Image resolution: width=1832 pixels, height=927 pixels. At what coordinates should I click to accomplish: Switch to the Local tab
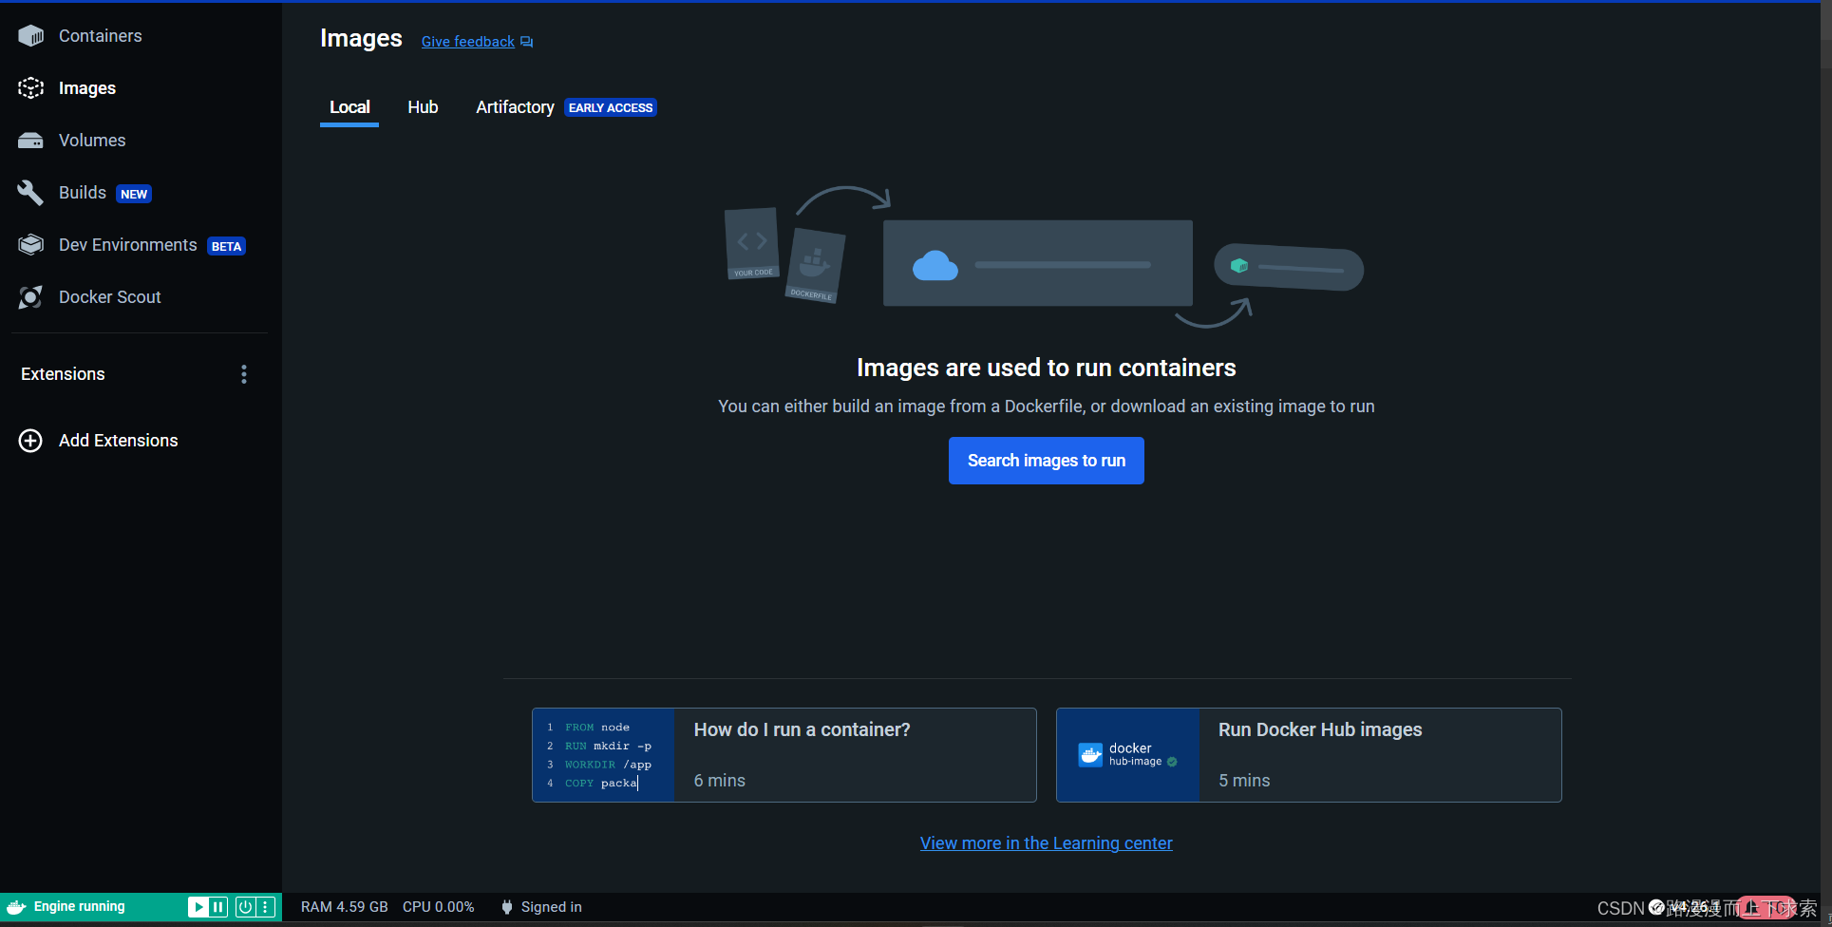tap(349, 107)
